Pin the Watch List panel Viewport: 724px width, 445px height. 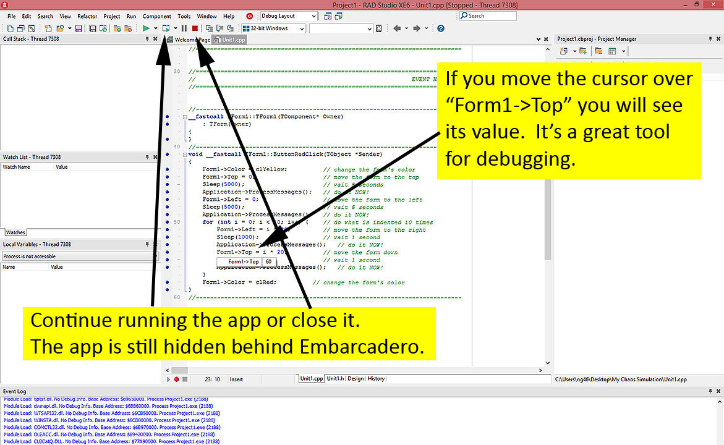[x=147, y=158]
